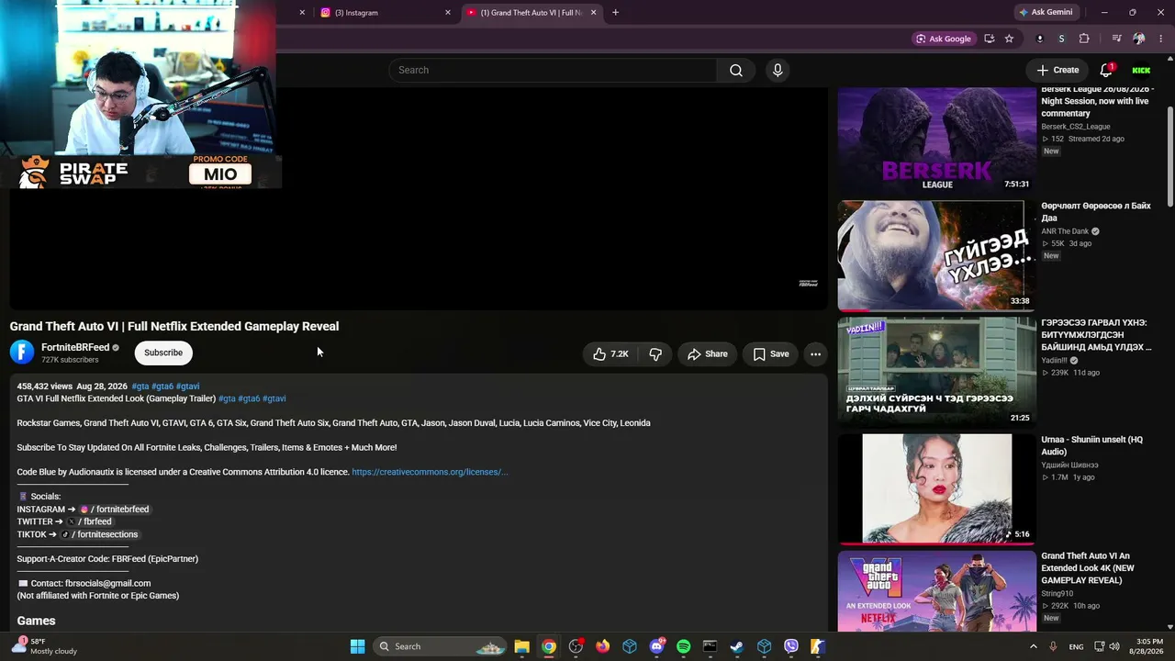Close the Instagram tab
This screenshot has width=1175, height=661.
(448, 13)
